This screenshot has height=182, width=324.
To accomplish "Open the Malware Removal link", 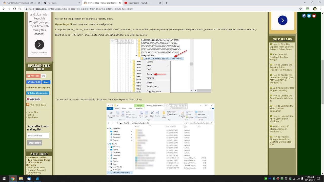I will [x=37, y=170].
